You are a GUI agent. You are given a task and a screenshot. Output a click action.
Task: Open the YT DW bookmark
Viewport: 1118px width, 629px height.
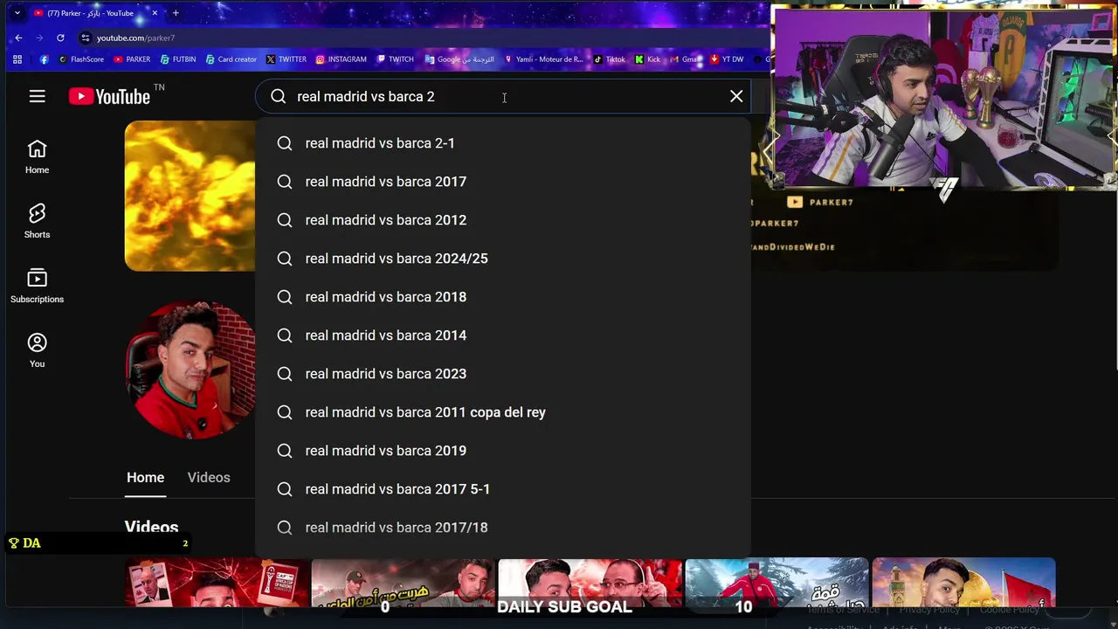[727, 59]
